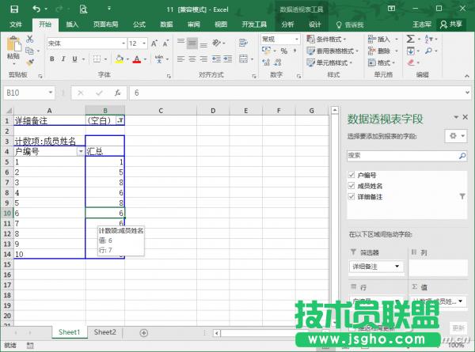Apply bold formatting with the B icon
The width and height of the screenshot is (475, 352).
51,59
